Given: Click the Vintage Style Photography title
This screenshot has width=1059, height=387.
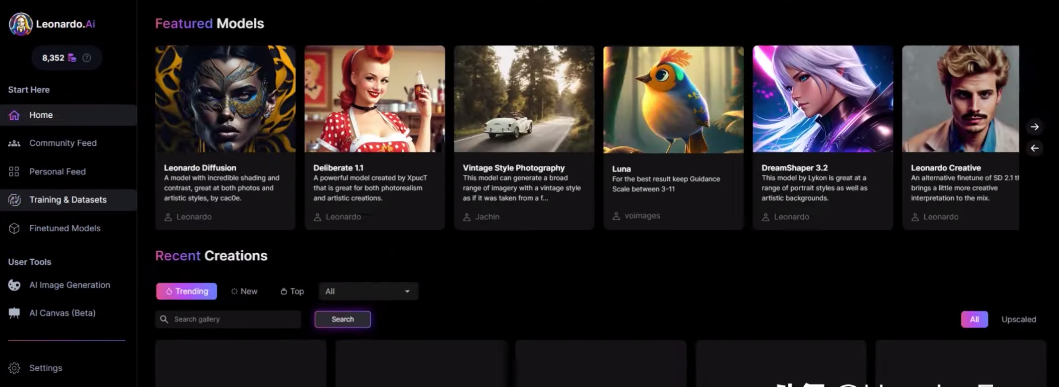Looking at the screenshot, I should click(514, 168).
